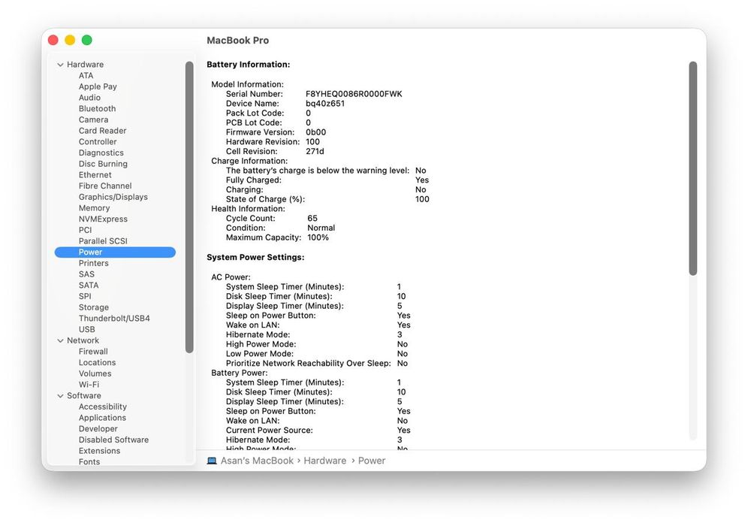
Task: Select the highlighted Power item
Action: tap(115, 252)
